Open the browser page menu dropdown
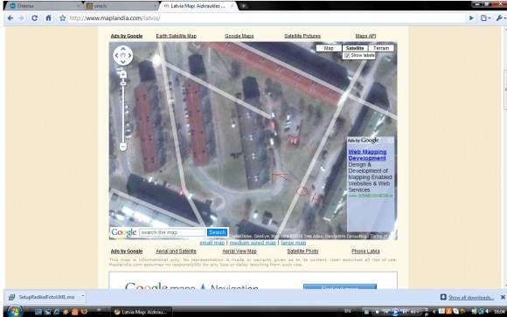 coord(485,18)
